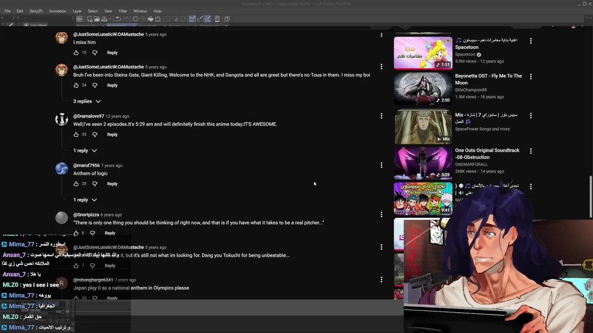Click the Open file folder icon
The height and width of the screenshot is (333, 593).
pos(97,19)
